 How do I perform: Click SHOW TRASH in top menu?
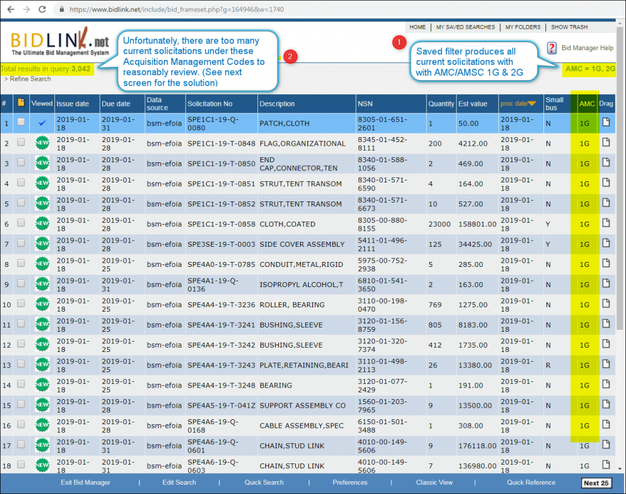(x=569, y=27)
